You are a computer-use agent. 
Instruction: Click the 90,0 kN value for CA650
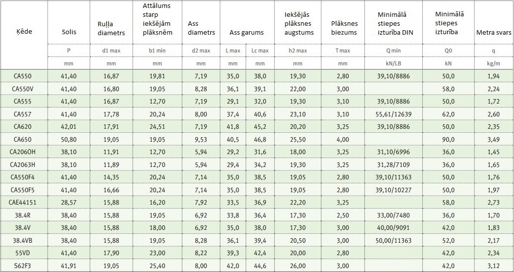tap(448, 139)
